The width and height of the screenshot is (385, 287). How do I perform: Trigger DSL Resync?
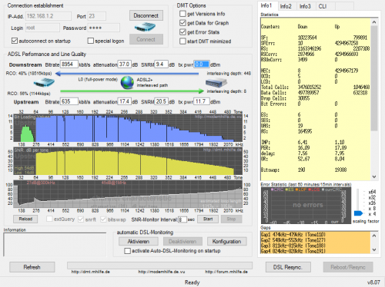(x=288, y=267)
